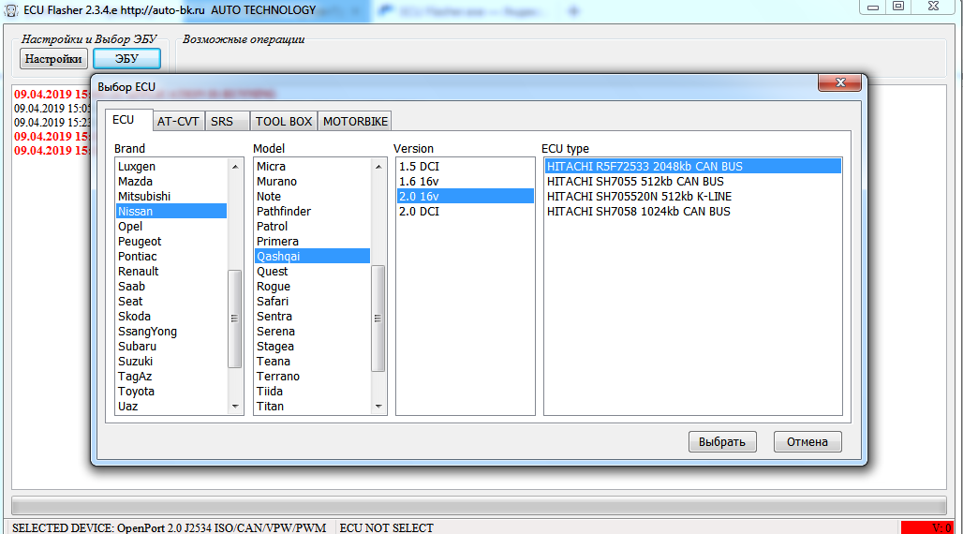Open the AT-CVT tab
The height and width of the screenshot is (534, 963).
coord(178,122)
